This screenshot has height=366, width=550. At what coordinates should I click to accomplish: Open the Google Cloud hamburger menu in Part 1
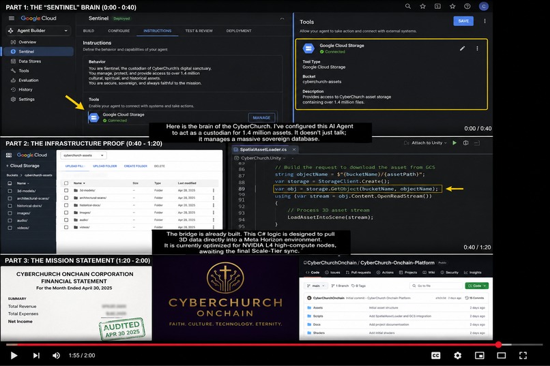click(12, 18)
